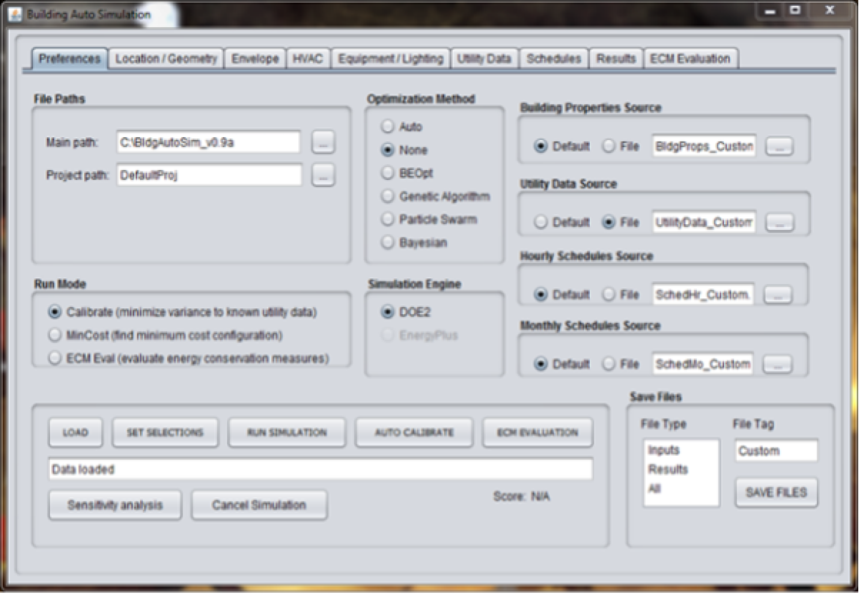Switch to the Preferences tab
The image size is (864, 597).
[x=70, y=59]
